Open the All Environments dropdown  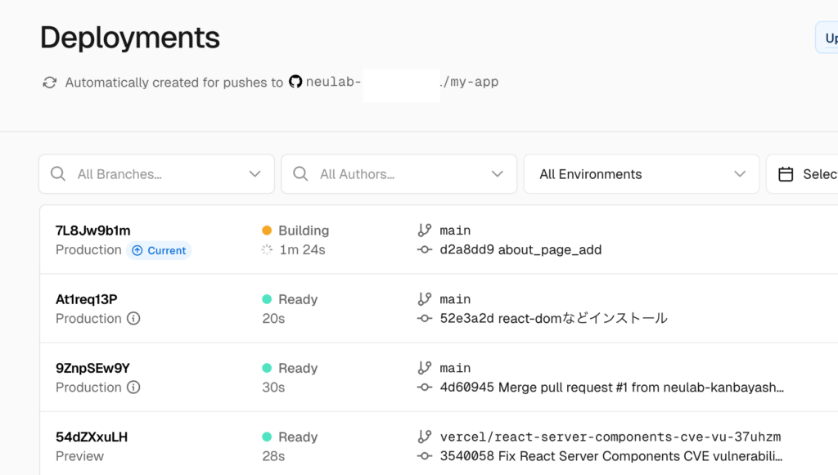point(642,174)
